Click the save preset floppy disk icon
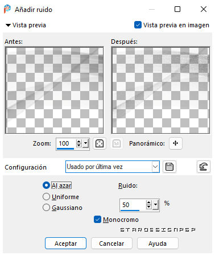 click(x=169, y=167)
